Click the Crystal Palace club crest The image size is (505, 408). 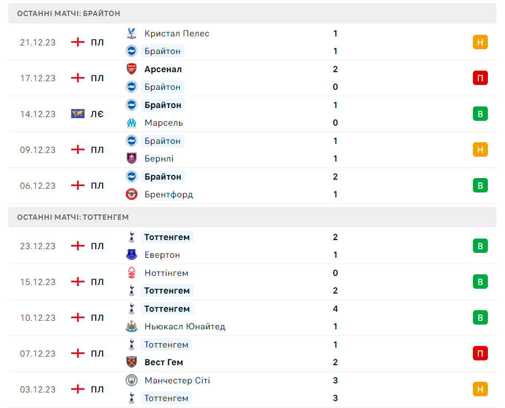point(131,33)
